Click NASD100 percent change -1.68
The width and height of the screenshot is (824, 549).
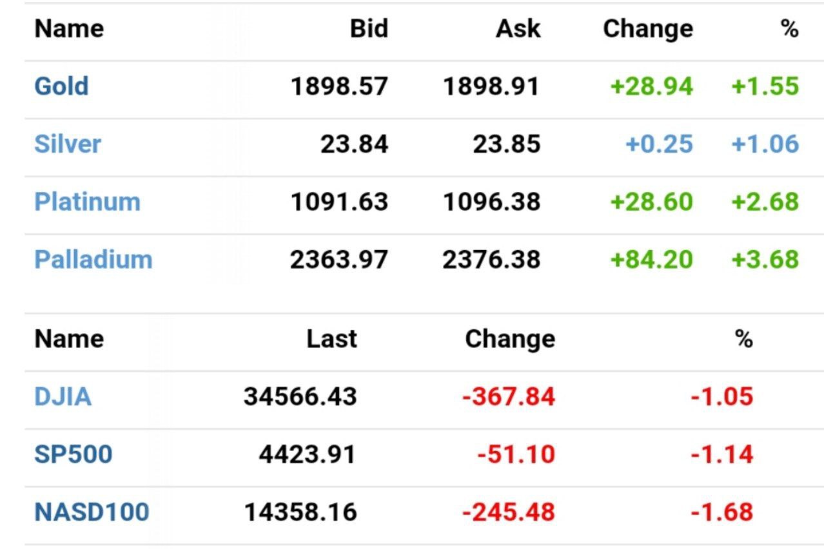click(721, 513)
